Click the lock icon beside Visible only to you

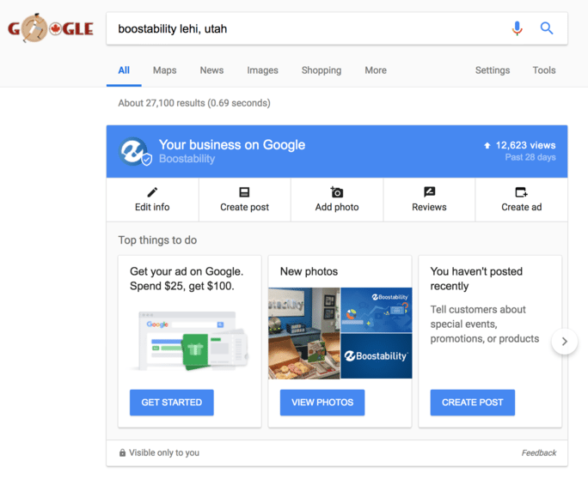pos(122,452)
